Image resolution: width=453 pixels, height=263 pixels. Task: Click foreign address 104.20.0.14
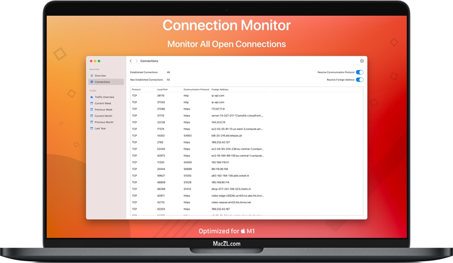[218, 122]
